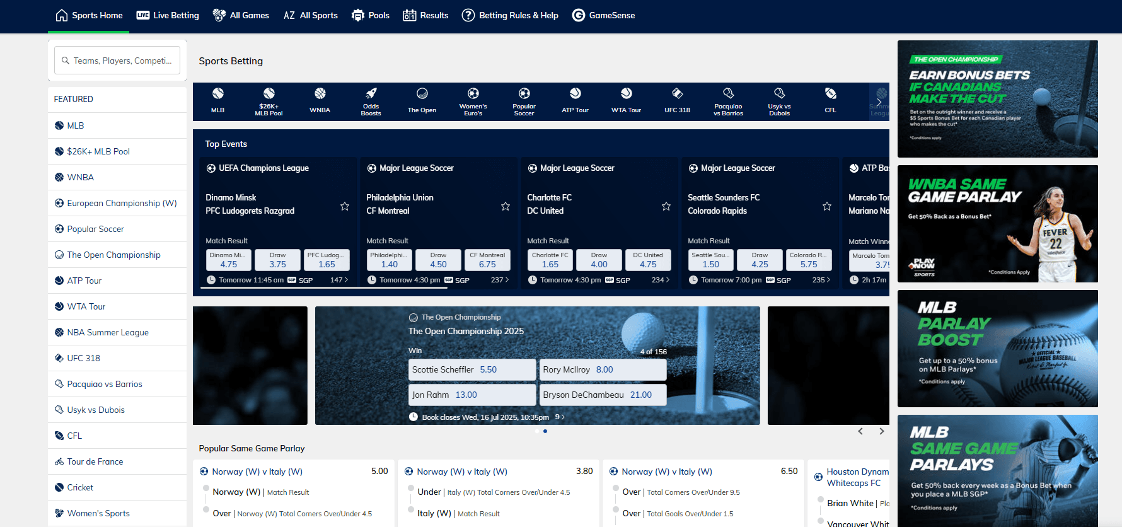The image size is (1122, 527).
Task: Open Usyk vs Dubois carousel icon
Action: point(780,93)
